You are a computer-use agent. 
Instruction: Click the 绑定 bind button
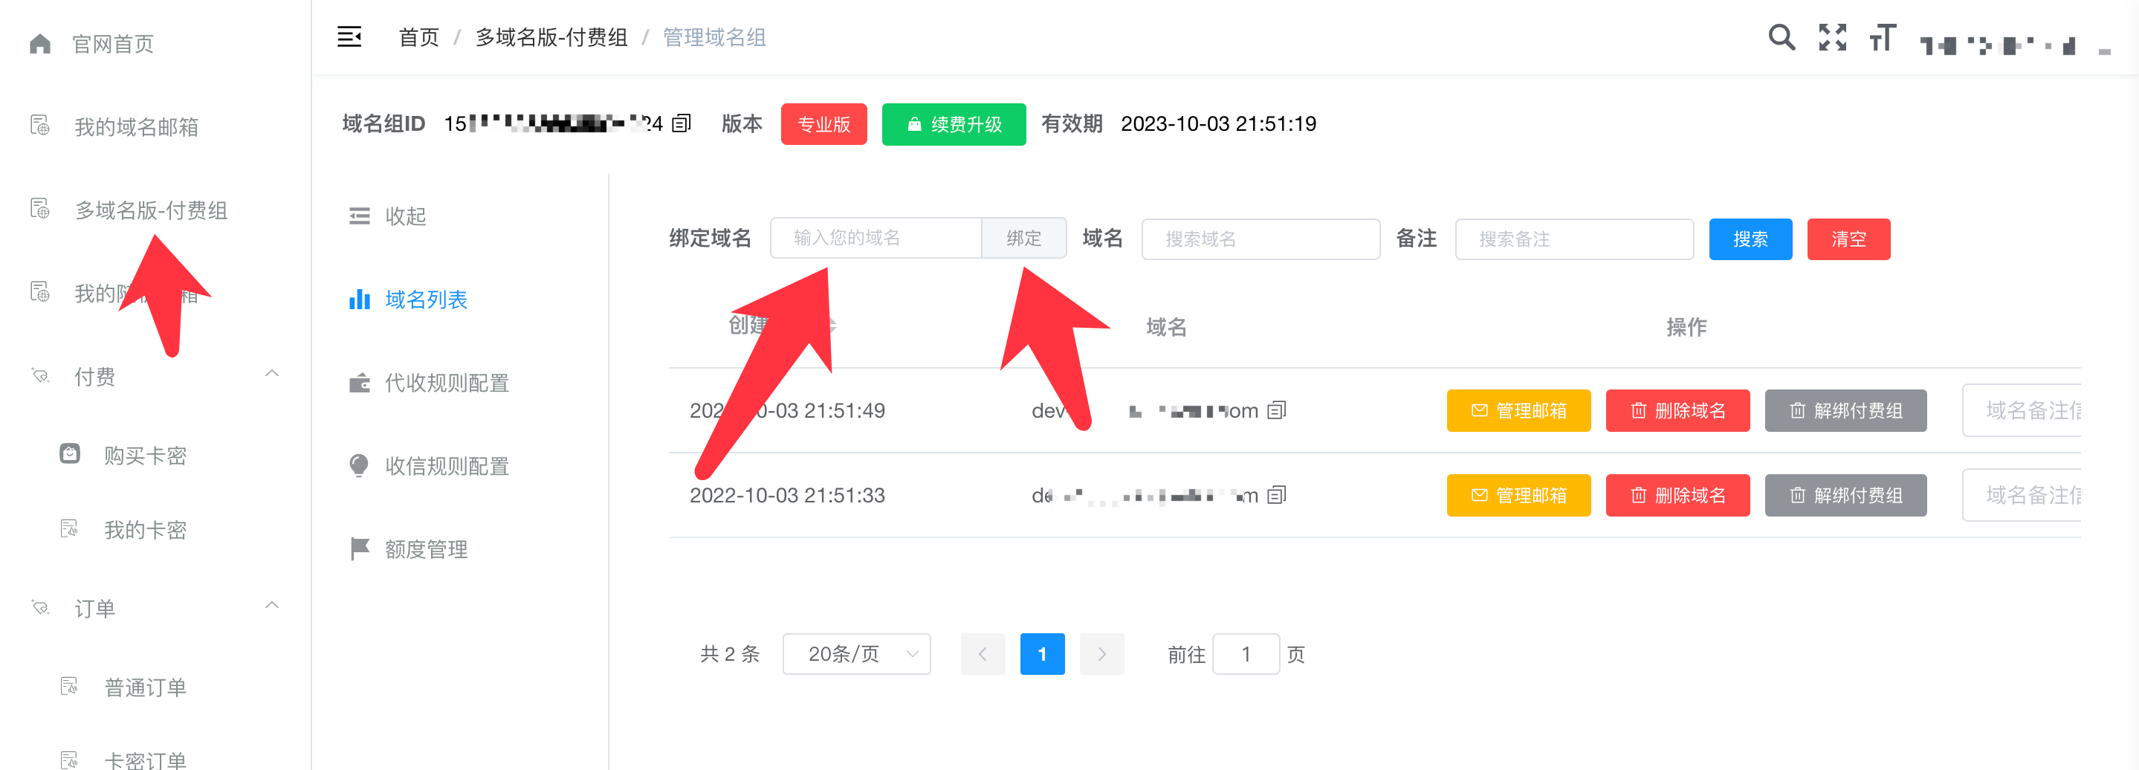[1023, 238]
